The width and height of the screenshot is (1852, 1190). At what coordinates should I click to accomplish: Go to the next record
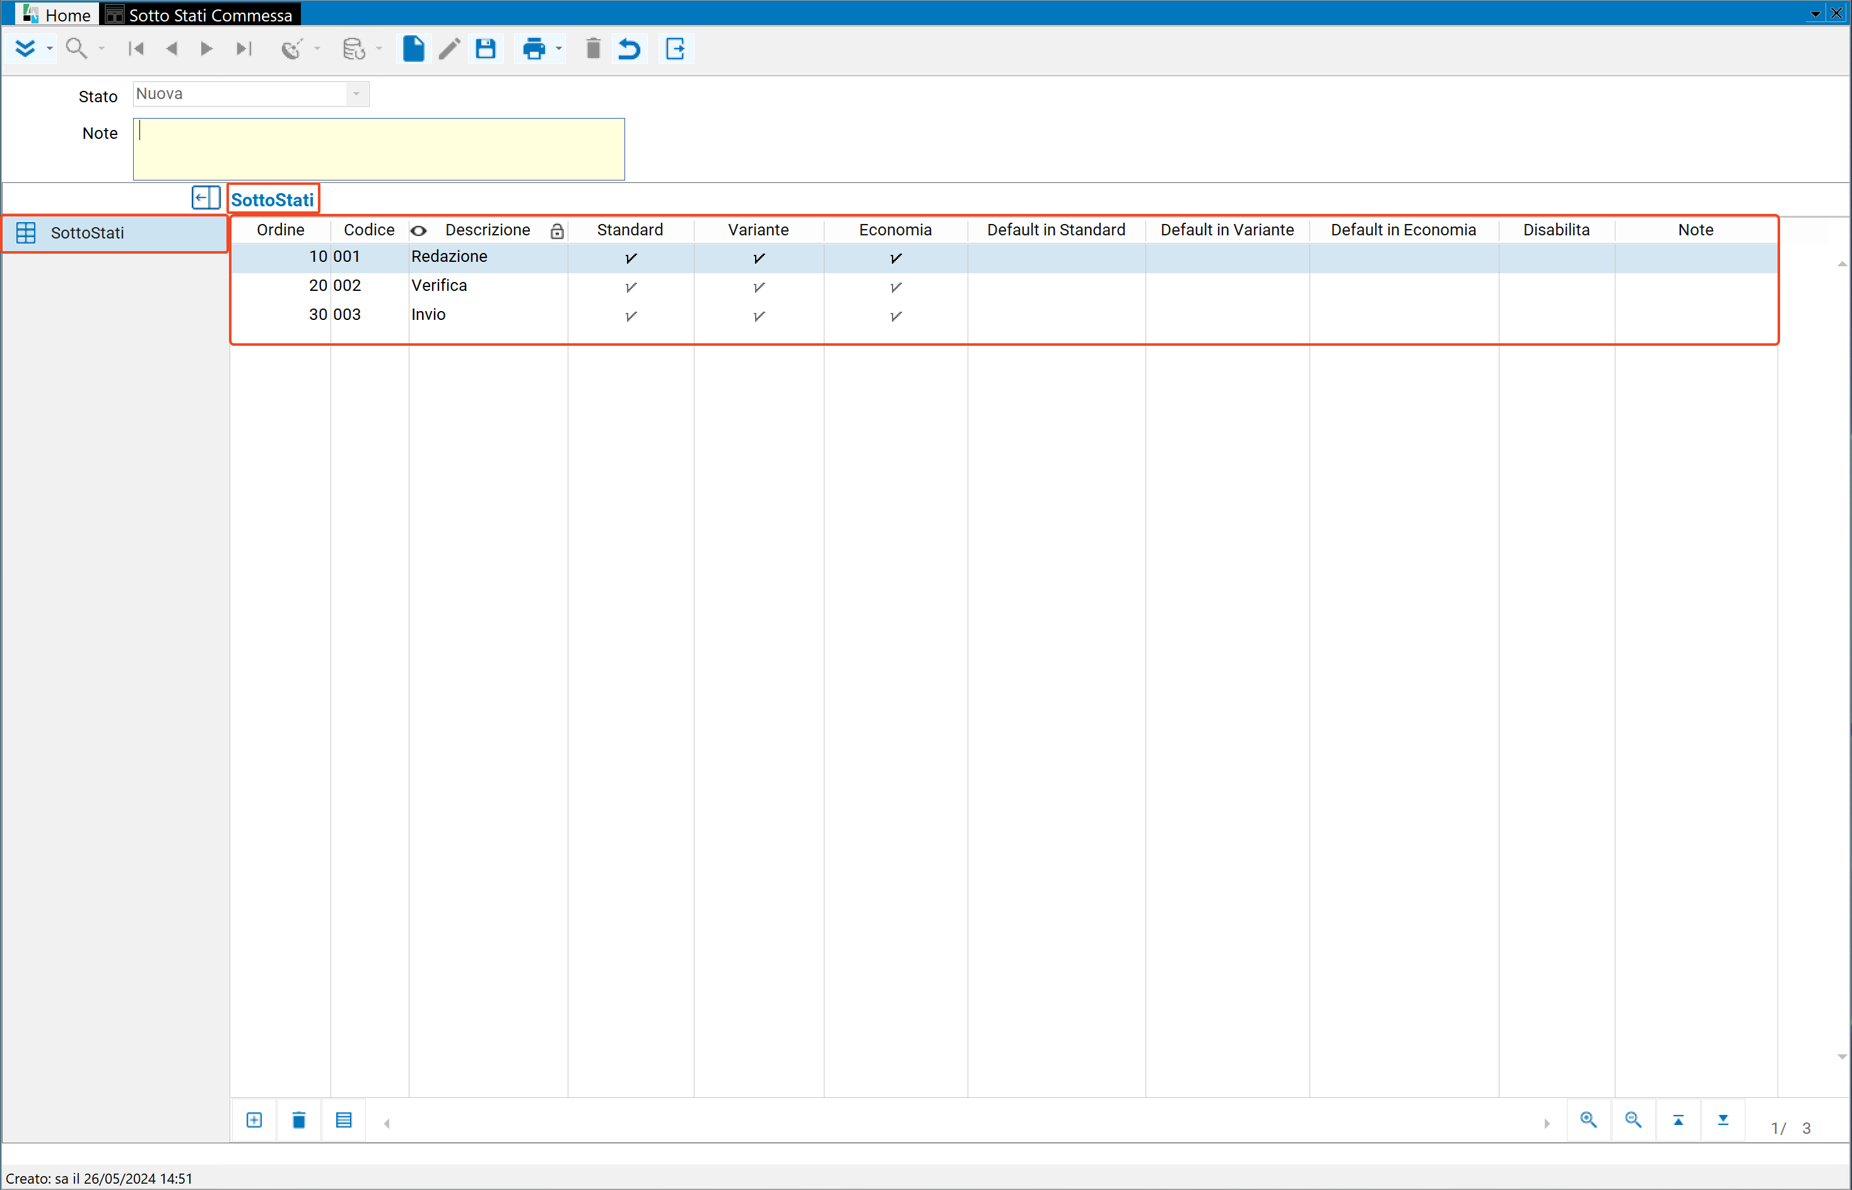click(x=206, y=49)
